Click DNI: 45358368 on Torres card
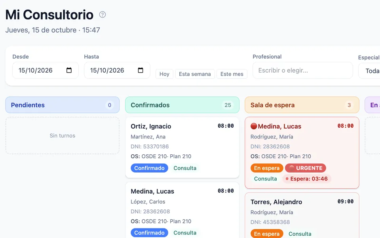 point(270,222)
